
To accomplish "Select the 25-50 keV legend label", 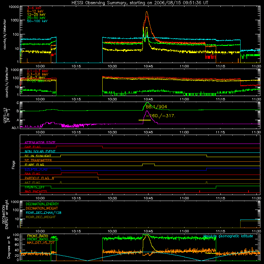I will (x=36, y=18).
